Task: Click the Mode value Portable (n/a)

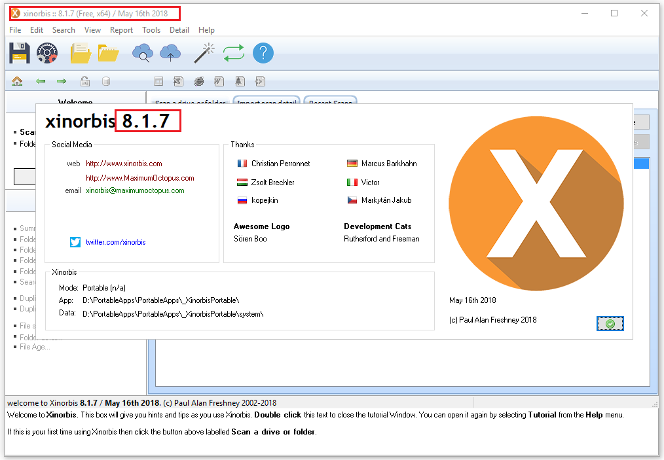Action: point(104,288)
